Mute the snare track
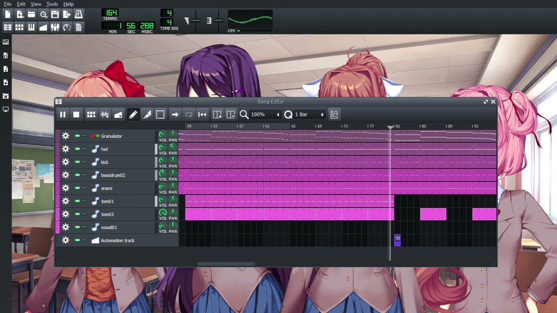This screenshot has width=557, height=313. click(x=77, y=188)
